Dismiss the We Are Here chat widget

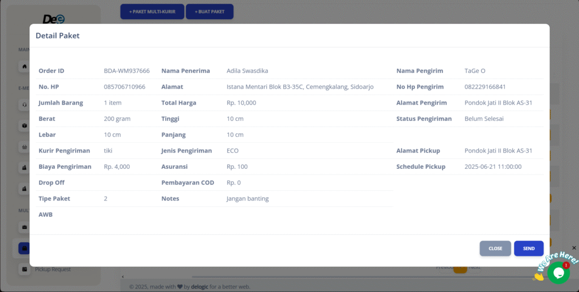pyautogui.click(x=574, y=248)
